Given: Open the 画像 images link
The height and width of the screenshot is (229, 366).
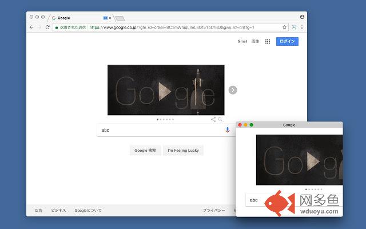Looking at the screenshot, I should click(255, 41).
